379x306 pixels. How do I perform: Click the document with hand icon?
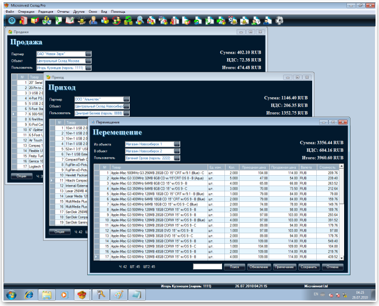click(244, 20)
